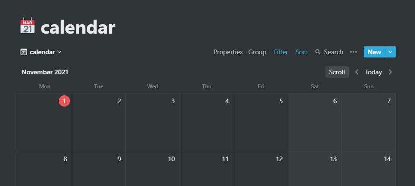Open the Filter options
The height and width of the screenshot is (186, 415).
[x=281, y=52]
